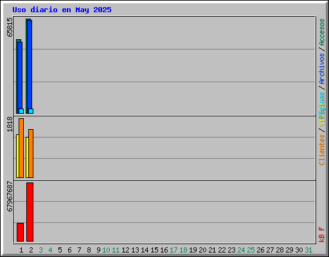Image resolution: width=329 pixels, height=257 pixels.
Task: Click green day 10 label
Action: pyautogui.click(x=106, y=250)
